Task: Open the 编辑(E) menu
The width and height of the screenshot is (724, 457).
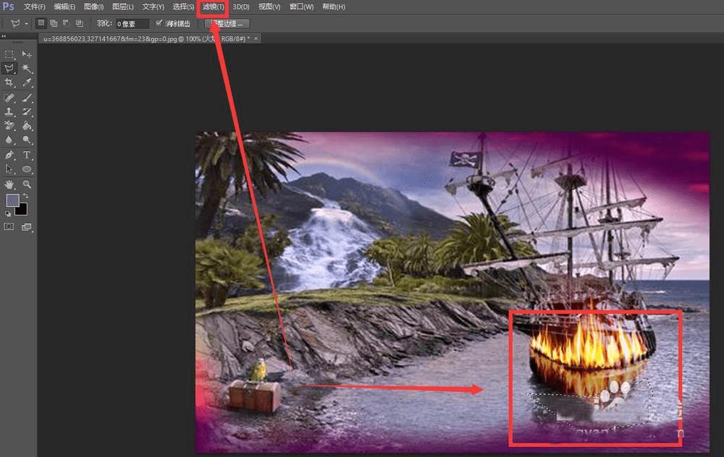Action: 64,7
